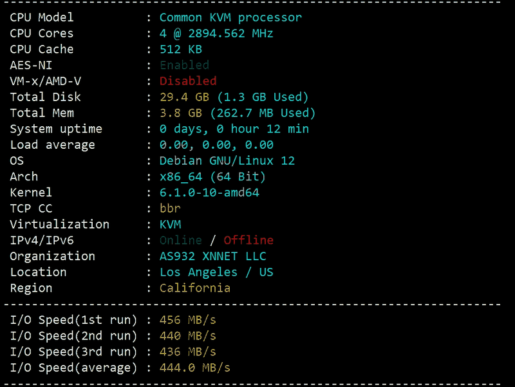515x387 pixels.
Task: Click the load average numbers
Action: pos(216,145)
